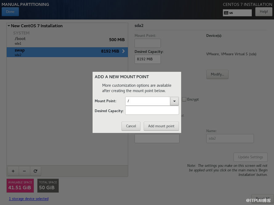Click the Modify... devices button
The height and width of the screenshot is (205, 274).
click(217, 74)
